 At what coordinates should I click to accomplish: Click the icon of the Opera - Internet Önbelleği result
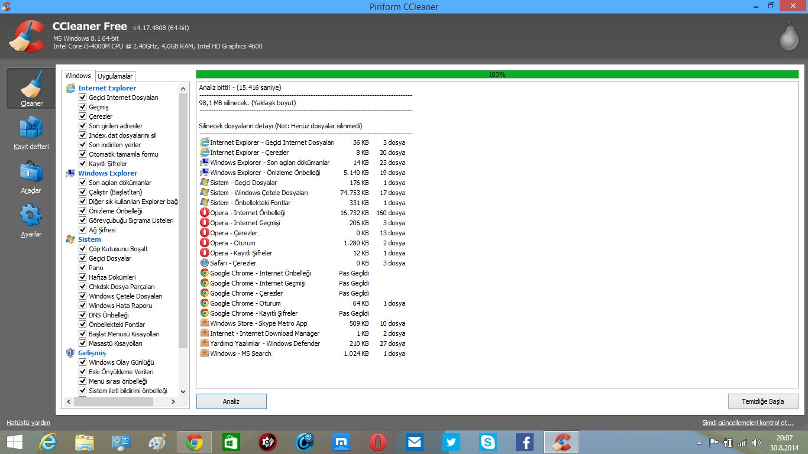click(205, 213)
